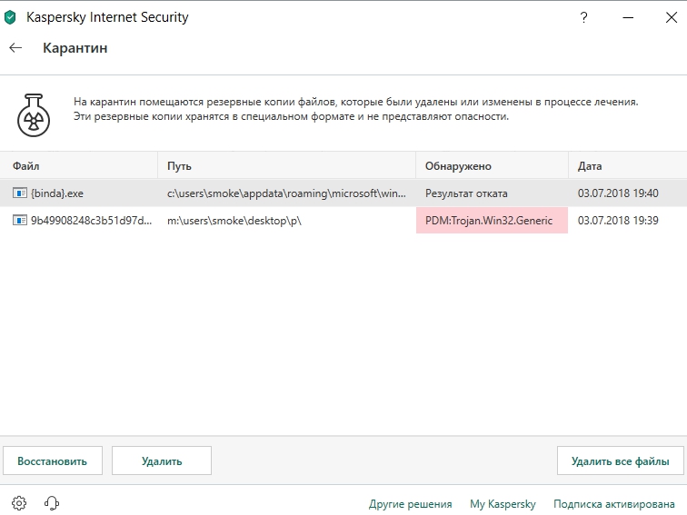Viewport: 687px width, 515px height.
Task: Click the back arrow next to Карантин
Action: pos(15,48)
